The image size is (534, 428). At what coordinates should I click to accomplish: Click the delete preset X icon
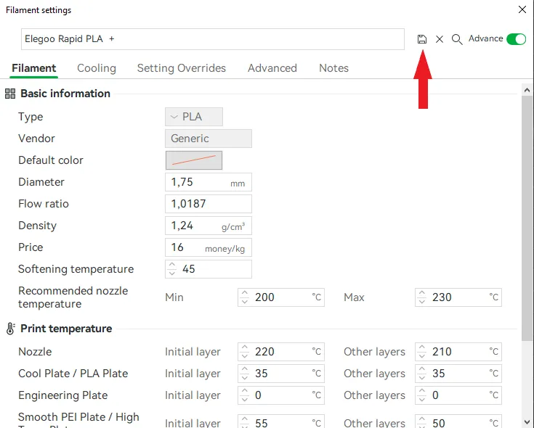(440, 39)
